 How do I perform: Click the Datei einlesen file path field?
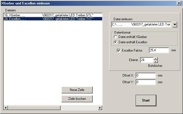[141, 25]
